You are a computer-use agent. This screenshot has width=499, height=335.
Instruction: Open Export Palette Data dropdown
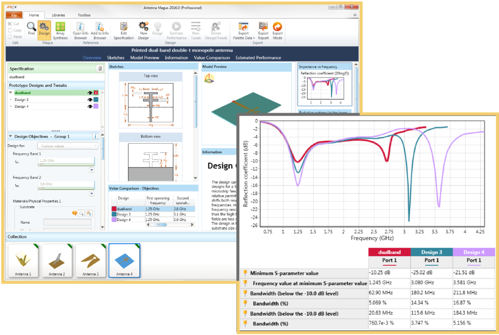pyautogui.click(x=244, y=31)
